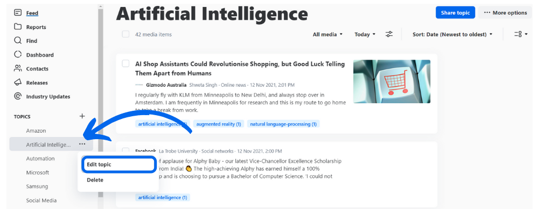Change Sort: Date (Newest to oldest) dropdown
Image resolution: width=533 pixels, height=209 pixels.
tap(452, 34)
